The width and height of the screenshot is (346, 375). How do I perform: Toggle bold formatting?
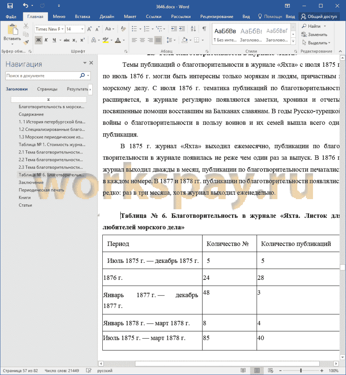38,40
